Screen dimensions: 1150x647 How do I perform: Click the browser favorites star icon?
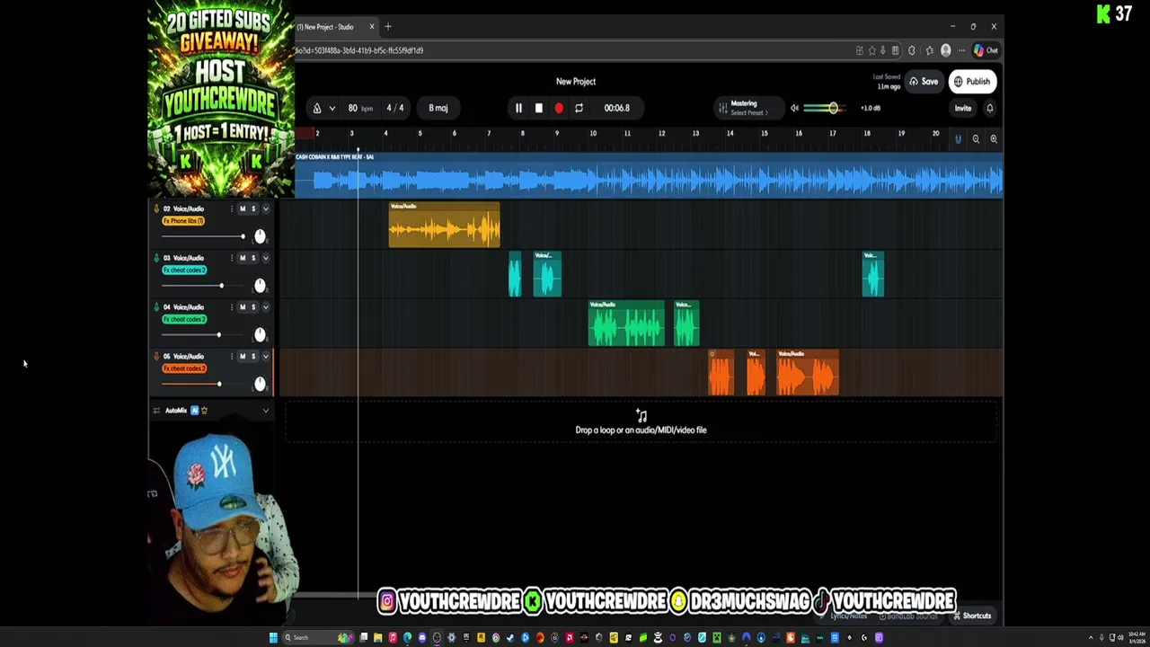[x=871, y=50]
